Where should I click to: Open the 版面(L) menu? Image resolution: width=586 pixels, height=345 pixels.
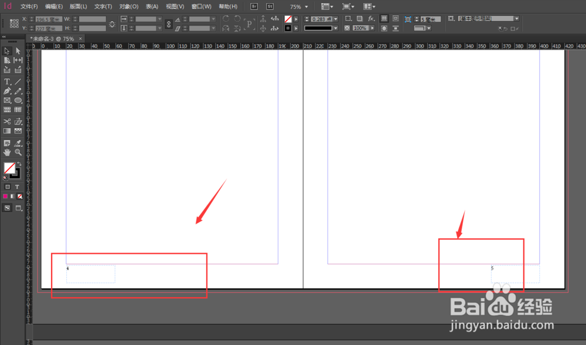coord(79,6)
